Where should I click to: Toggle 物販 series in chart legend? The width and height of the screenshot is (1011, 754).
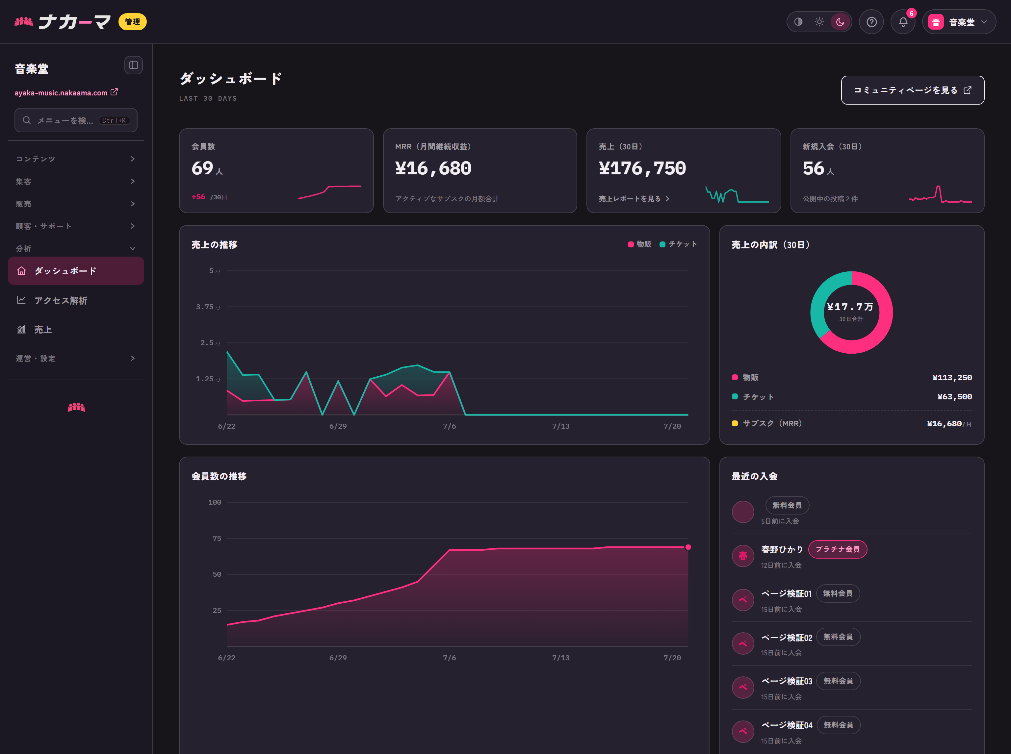(x=640, y=244)
